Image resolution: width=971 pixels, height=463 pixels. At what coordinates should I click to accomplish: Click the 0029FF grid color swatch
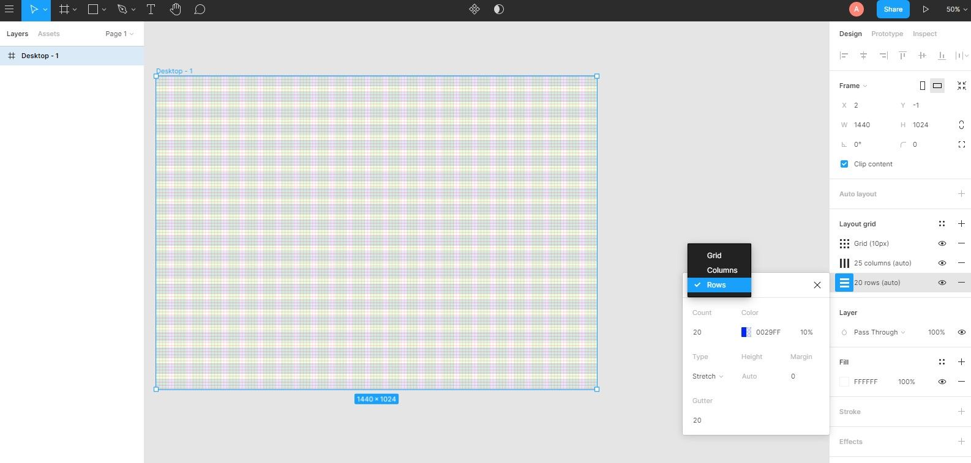click(746, 332)
